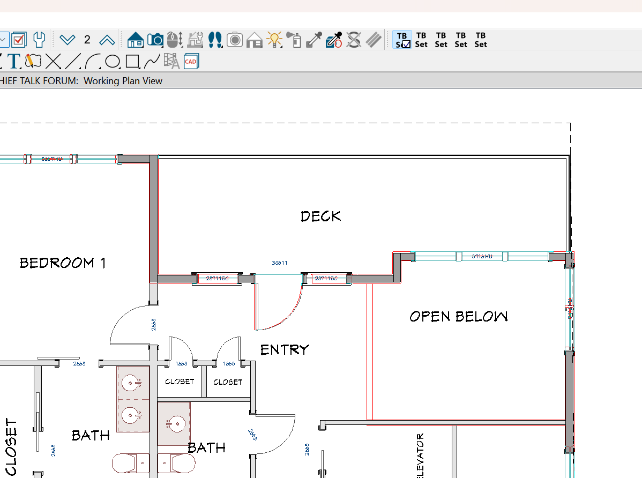
Task: Choose the Draw Line tool
Action: click(x=72, y=62)
